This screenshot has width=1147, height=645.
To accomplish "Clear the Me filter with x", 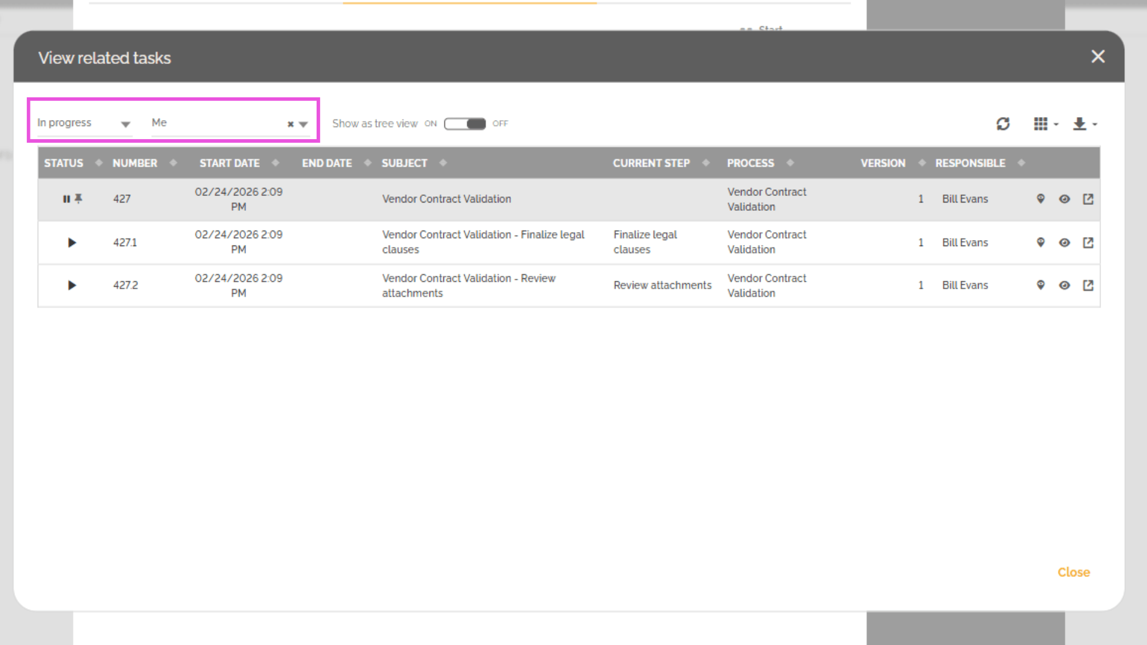I will pyautogui.click(x=290, y=124).
